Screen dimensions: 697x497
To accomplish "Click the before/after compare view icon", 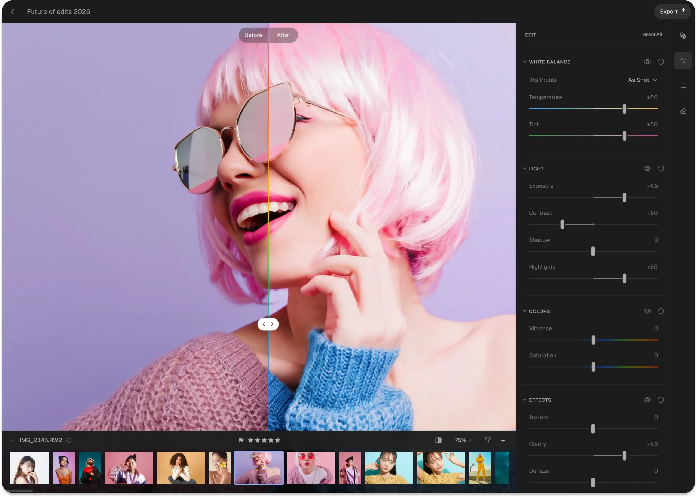I will (x=438, y=440).
